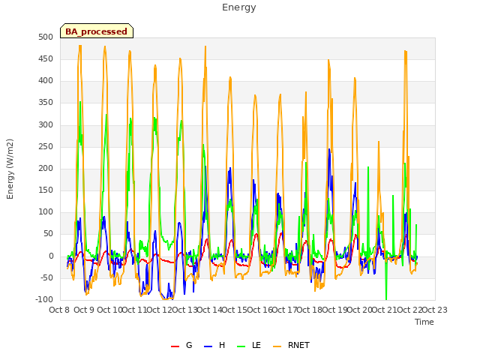Toggle the RNET series legend entry
This screenshot has width=480, height=360.
(291, 345)
